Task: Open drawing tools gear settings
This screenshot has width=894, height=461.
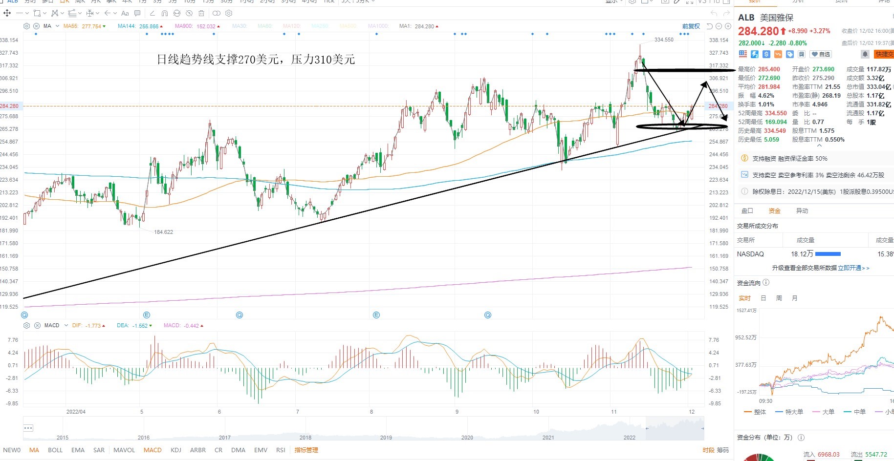Action: tap(229, 13)
